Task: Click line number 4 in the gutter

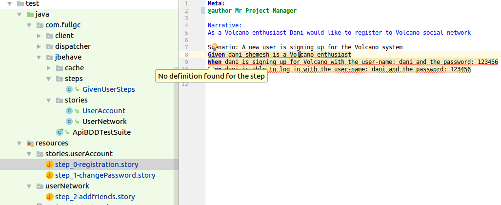Action: [186, 25]
